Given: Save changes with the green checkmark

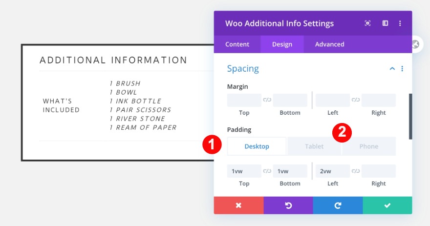Looking at the screenshot, I should [387, 205].
